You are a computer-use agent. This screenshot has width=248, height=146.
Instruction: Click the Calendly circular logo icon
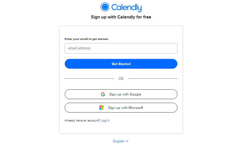click(x=105, y=7)
